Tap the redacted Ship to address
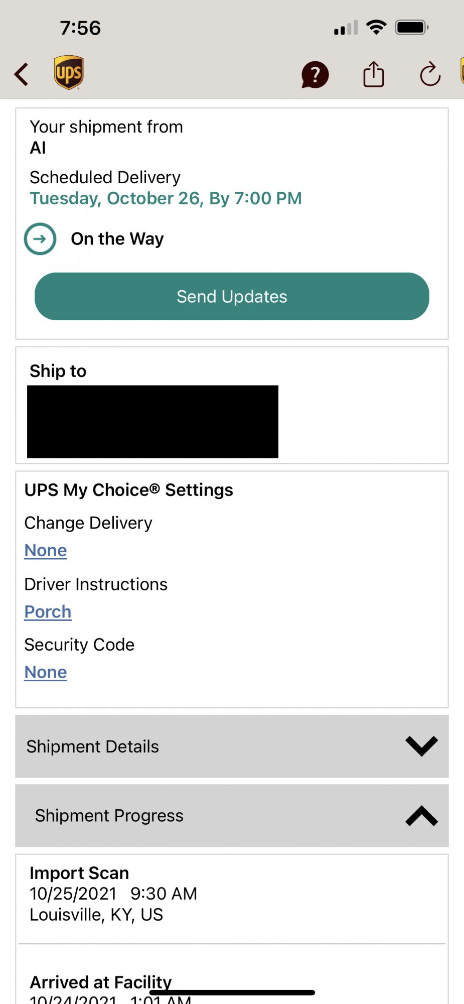Image resolution: width=464 pixels, height=1004 pixels. (152, 422)
